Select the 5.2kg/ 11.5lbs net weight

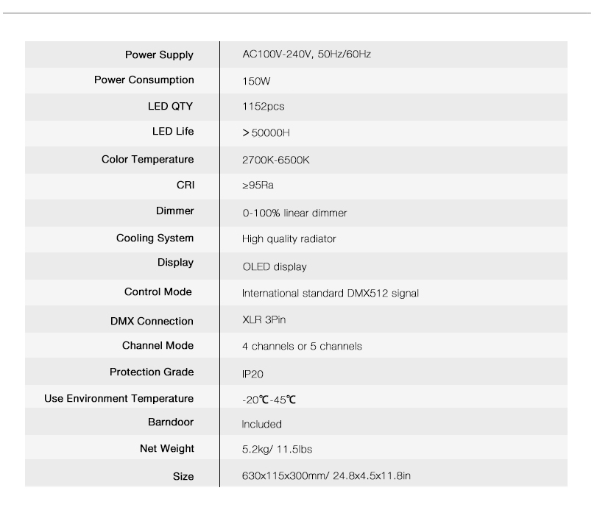point(277,450)
